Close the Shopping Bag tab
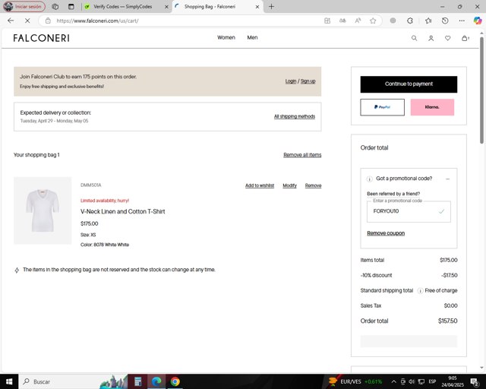The height and width of the screenshot is (389, 486). tap(257, 7)
